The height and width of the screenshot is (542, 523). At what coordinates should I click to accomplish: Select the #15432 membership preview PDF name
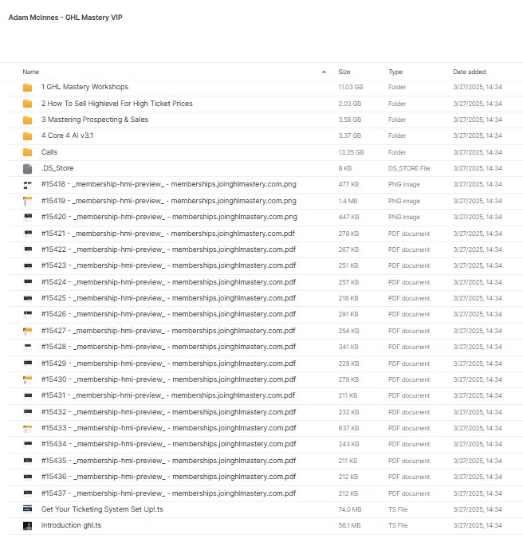point(169,412)
